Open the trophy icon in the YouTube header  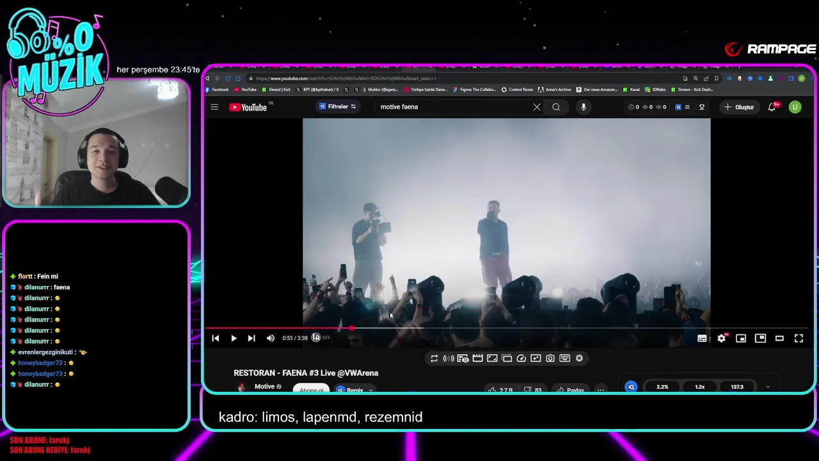(x=702, y=107)
